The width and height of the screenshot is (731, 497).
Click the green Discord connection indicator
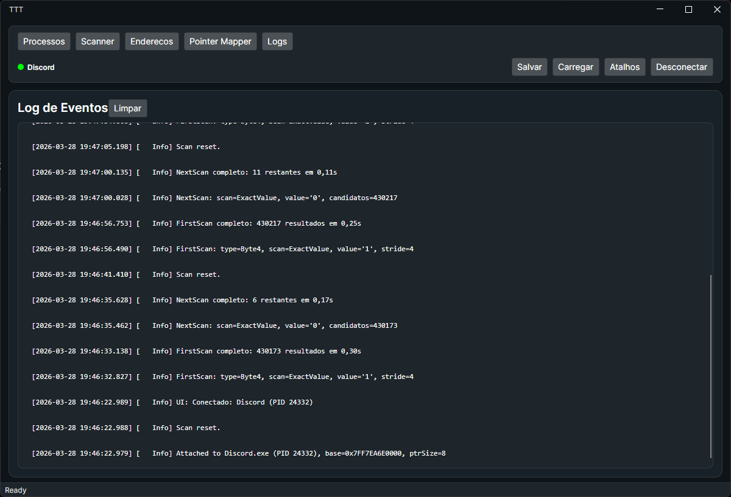20,67
